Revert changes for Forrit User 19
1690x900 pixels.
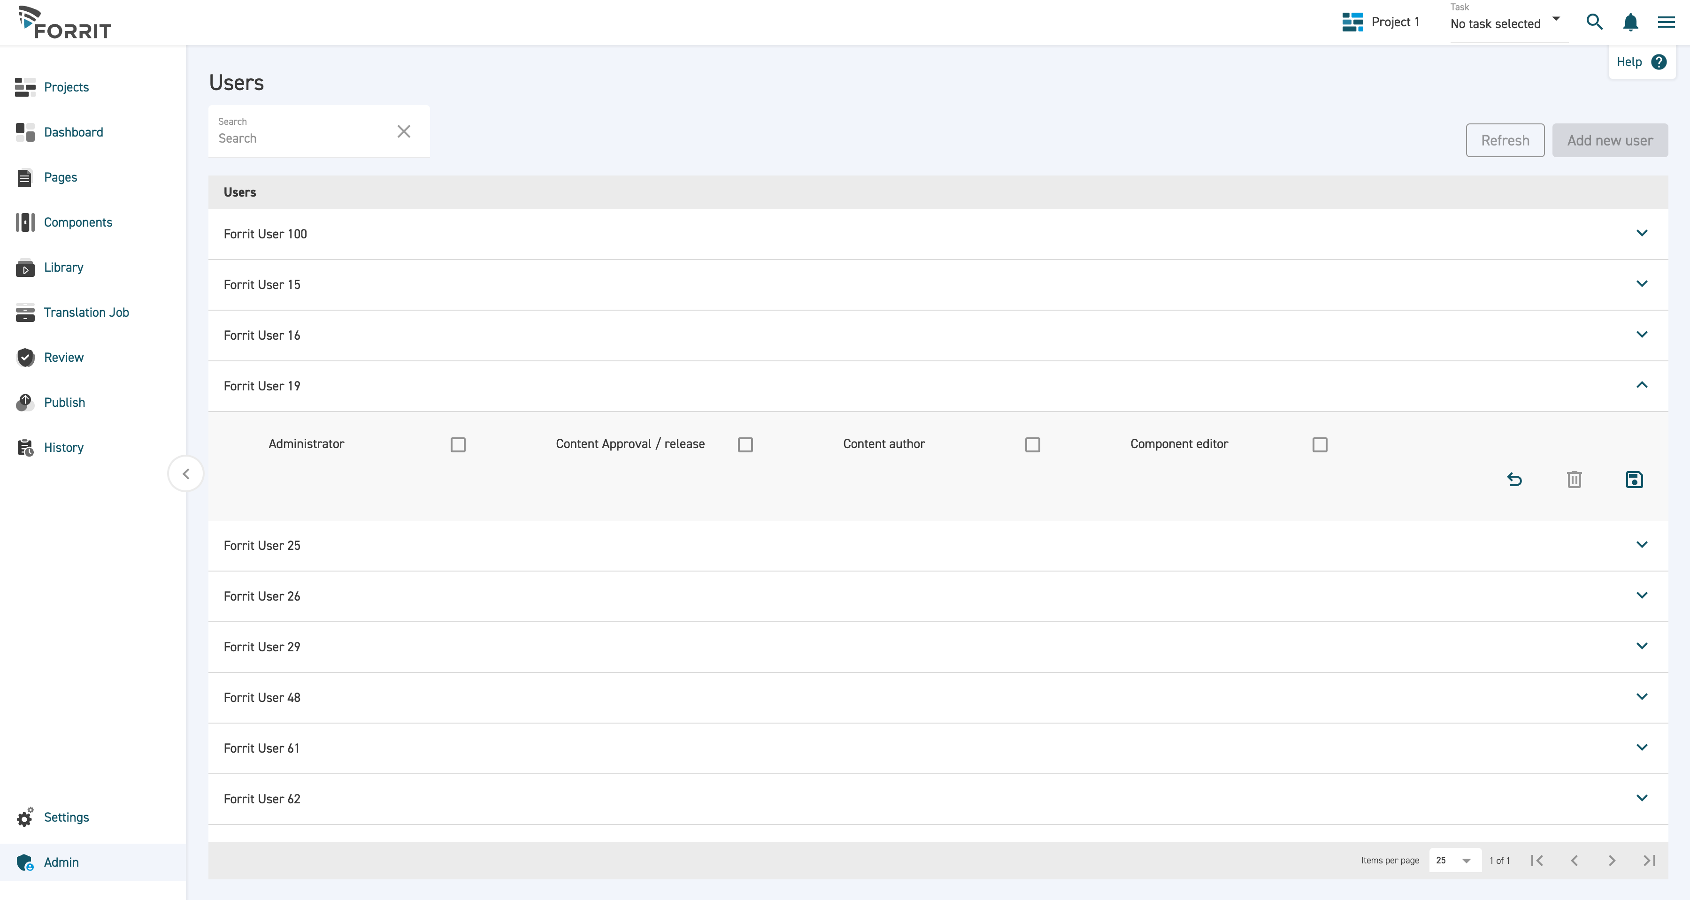pos(1514,480)
